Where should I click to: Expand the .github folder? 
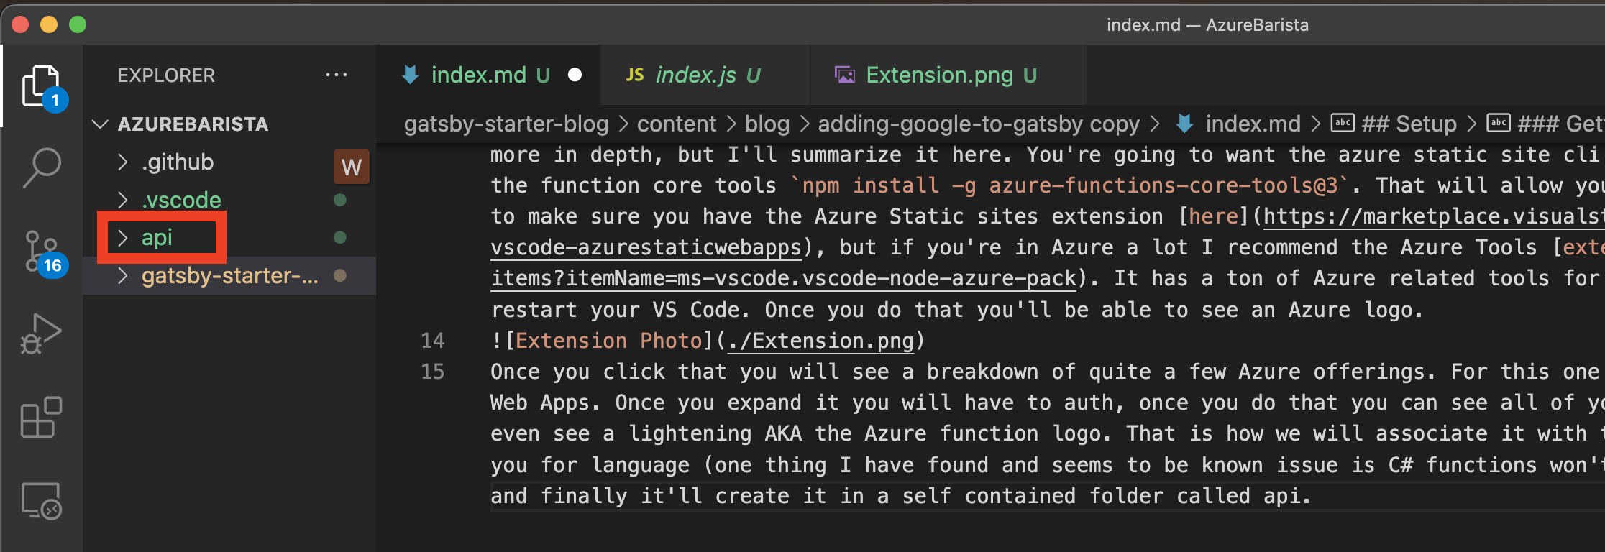click(x=177, y=162)
